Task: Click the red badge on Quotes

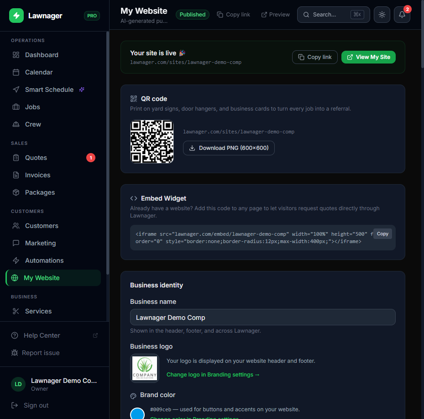Action: (x=91, y=158)
